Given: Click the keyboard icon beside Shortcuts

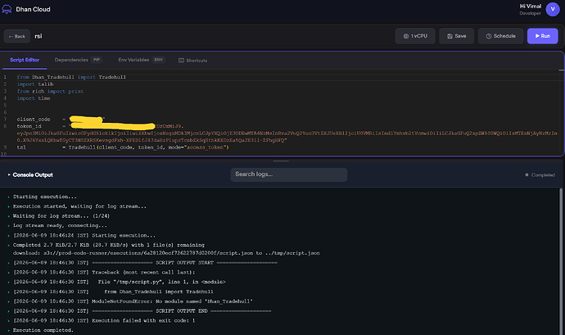Looking at the screenshot, I should click(181, 61).
